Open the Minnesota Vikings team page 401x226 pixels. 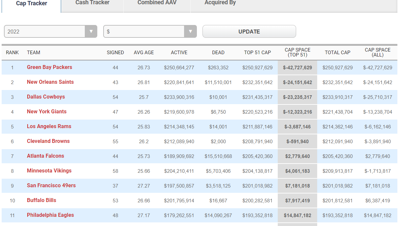(x=49, y=171)
